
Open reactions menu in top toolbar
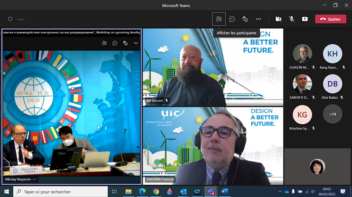245,19
